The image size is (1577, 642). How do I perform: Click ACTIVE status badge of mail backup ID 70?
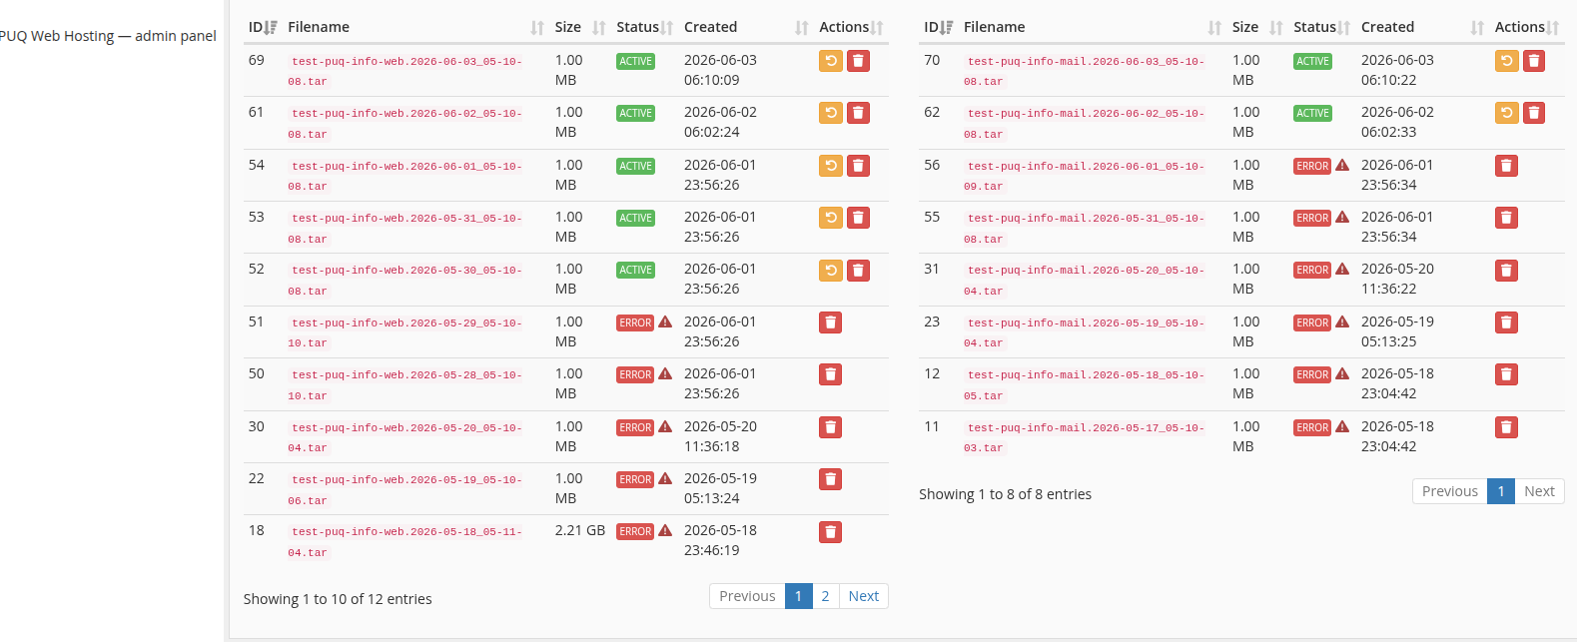coord(1312,61)
